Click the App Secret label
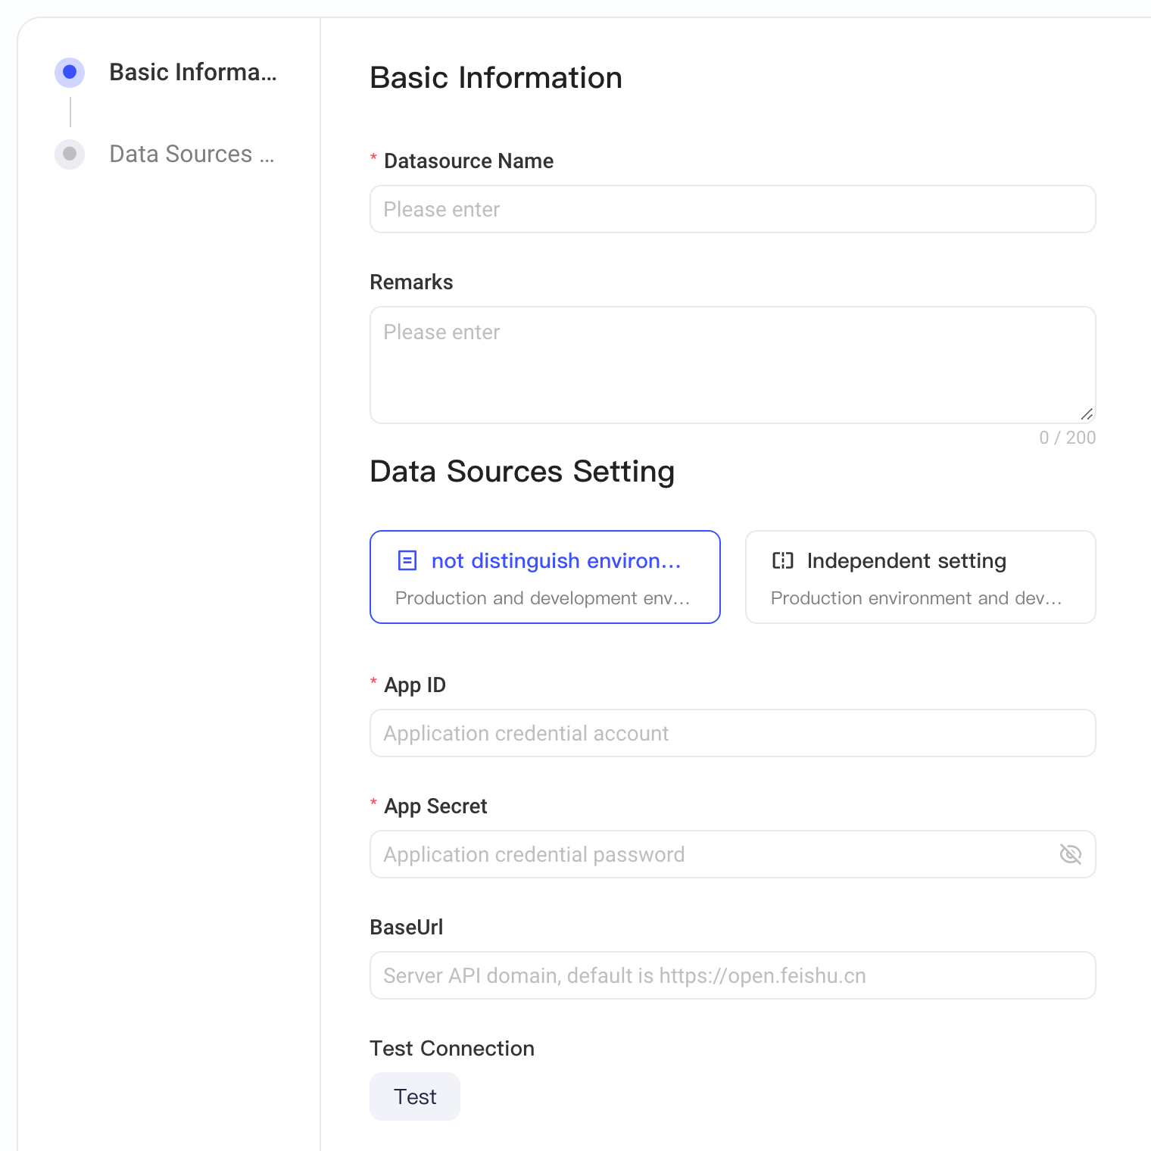 coord(435,806)
